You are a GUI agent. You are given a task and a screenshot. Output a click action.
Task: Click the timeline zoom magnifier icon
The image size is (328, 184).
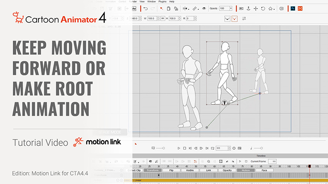pyautogui.click(x=208, y=161)
